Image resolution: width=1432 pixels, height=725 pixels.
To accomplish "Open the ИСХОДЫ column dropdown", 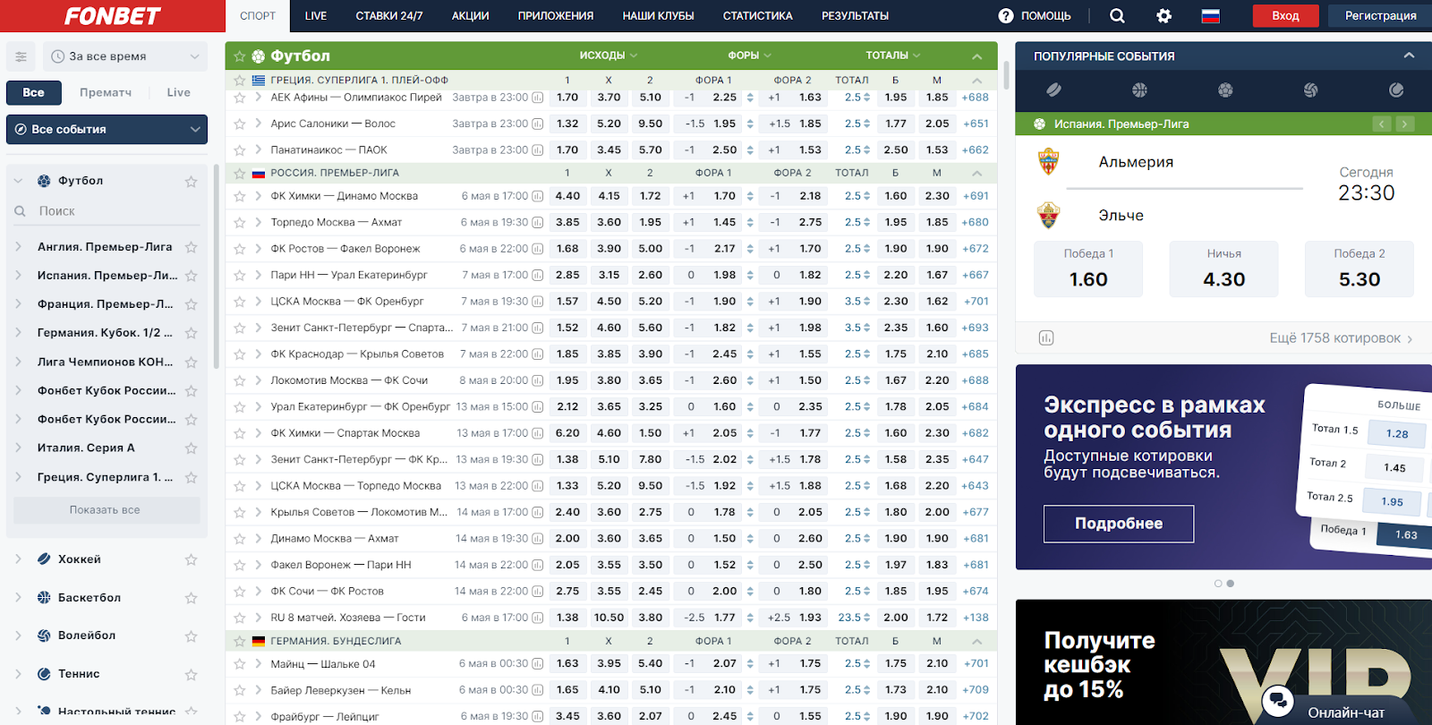I will point(609,55).
